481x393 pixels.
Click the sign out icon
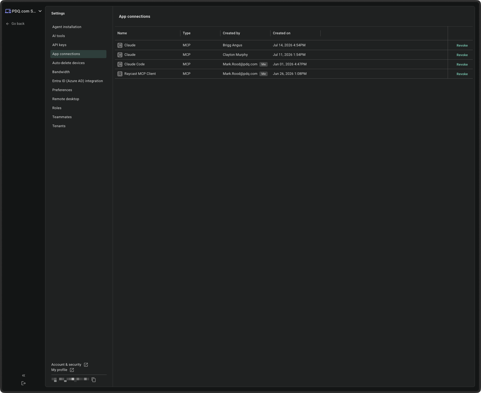click(x=24, y=383)
